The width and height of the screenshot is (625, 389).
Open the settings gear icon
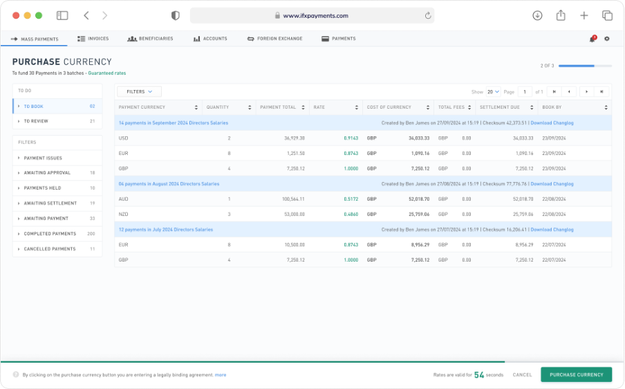click(x=606, y=39)
